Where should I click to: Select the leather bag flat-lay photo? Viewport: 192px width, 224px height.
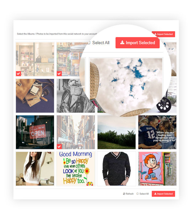(x=35, y=96)
